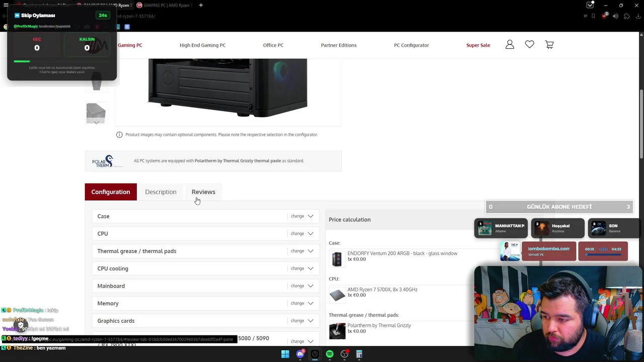This screenshot has height=362, width=644.
Task: Click the browser extensions puzzle icon
Action: [626, 16]
